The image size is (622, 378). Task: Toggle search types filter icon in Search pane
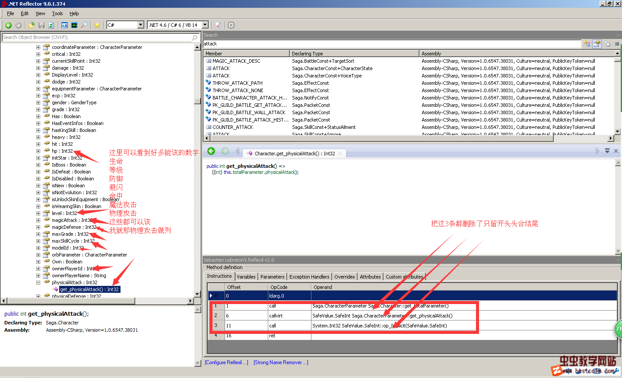pyautogui.click(x=587, y=44)
